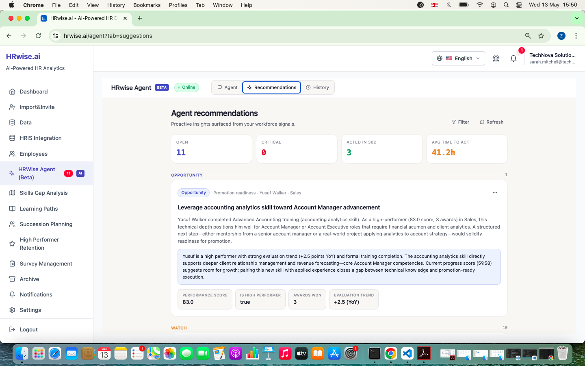Click the Opportunity tag badge
Image resolution: width=585 pixels, height=366 pixels.
click(194, 193)
